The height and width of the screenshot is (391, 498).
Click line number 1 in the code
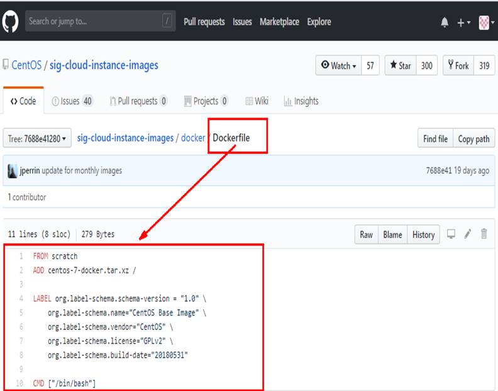click(x=21, y=256)
